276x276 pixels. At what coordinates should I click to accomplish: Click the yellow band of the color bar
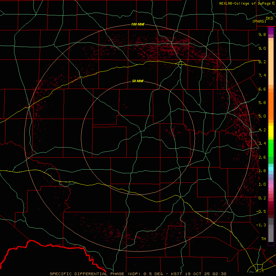(271, 131)
